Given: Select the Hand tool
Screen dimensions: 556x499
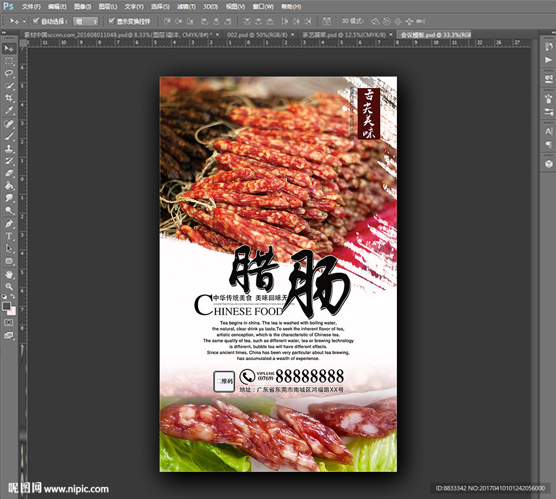Looking at the screenshot, I should pos(9,274).
